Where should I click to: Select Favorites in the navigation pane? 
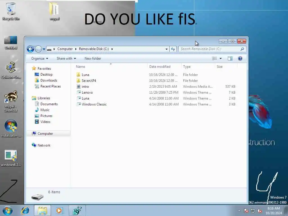point(44,69)
